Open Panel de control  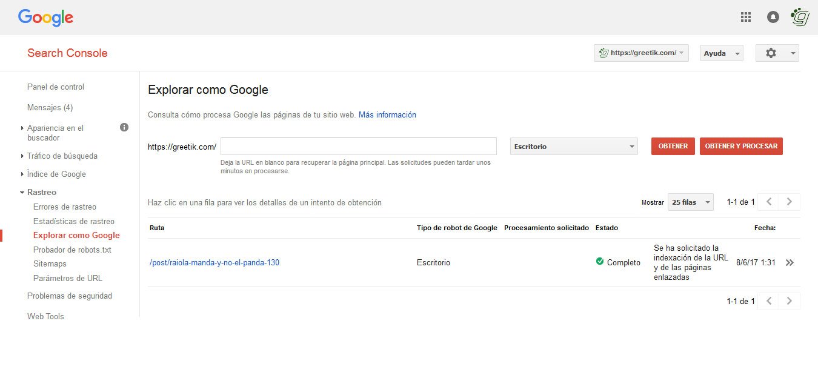click(56, 87)
